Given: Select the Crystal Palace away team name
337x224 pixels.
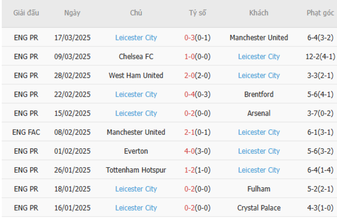Looking at the screenshot, I should [259, 208].
